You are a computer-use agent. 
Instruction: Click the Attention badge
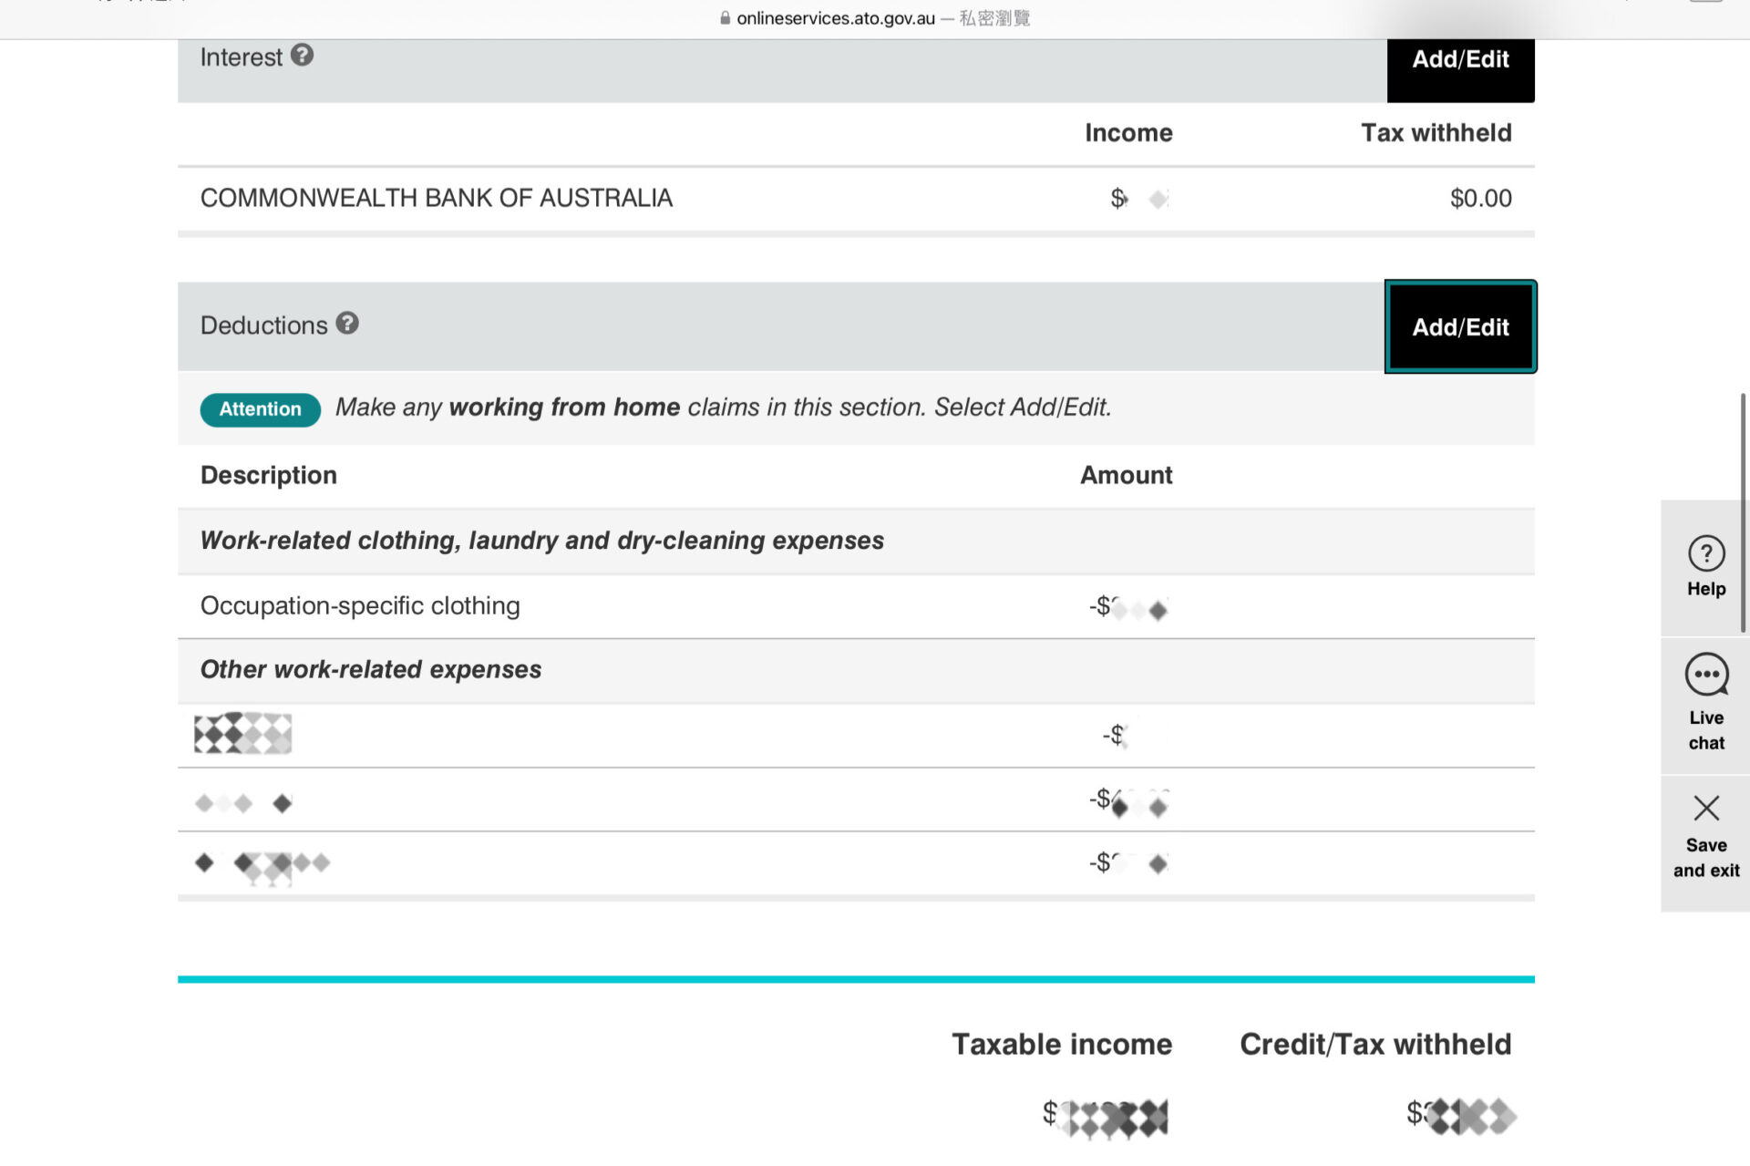[x=260, y=409]
